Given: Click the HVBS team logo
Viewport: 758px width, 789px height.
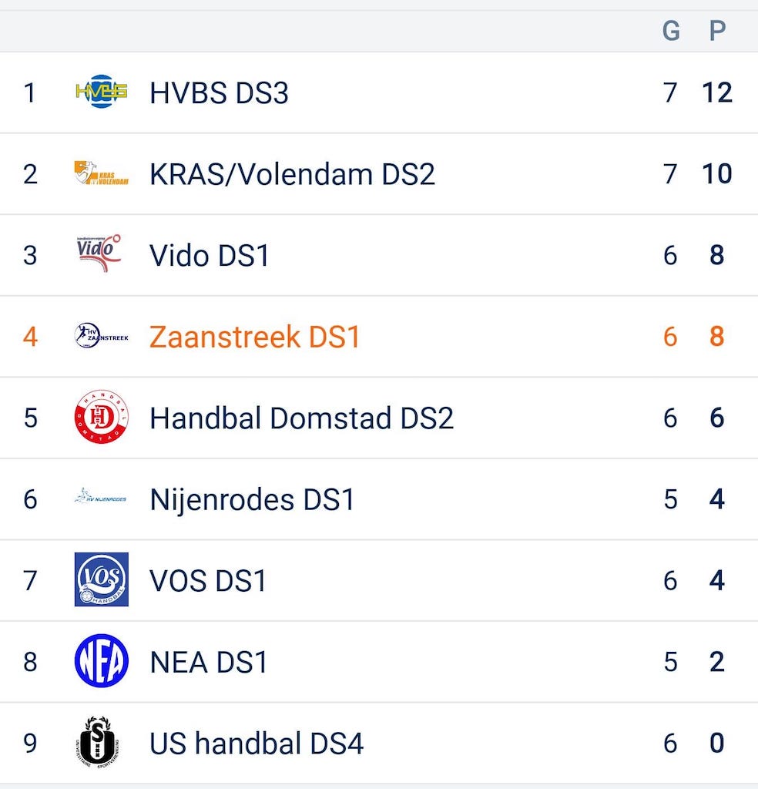Looking at the screenshot, I should [x=101, y=92].
